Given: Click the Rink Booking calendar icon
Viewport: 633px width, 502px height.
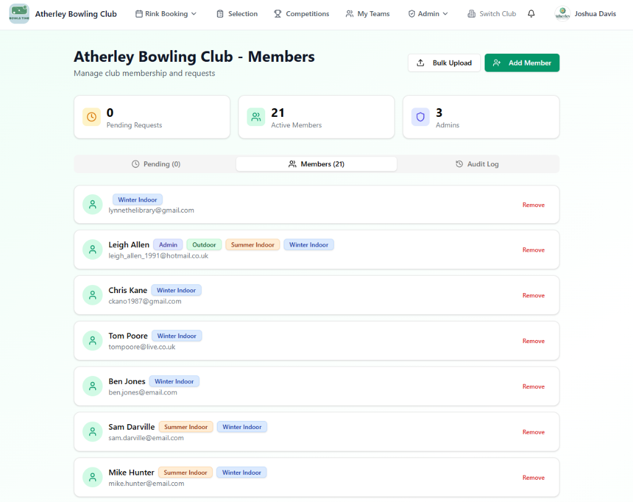Looking at the screenshot, I should click(139, 14).
